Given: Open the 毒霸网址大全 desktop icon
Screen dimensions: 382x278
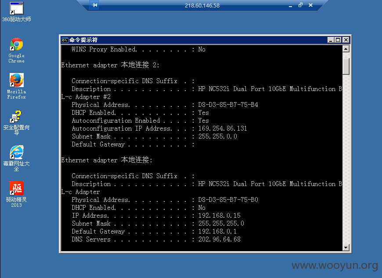Looking at the screenshot, I should point(16,158).
